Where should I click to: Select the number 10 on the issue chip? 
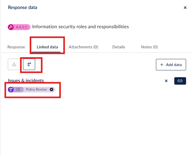18,89
